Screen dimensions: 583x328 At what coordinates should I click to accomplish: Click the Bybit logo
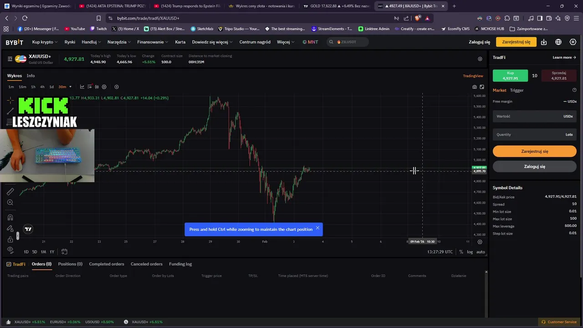pyautogui.click(x=14, y=42)
